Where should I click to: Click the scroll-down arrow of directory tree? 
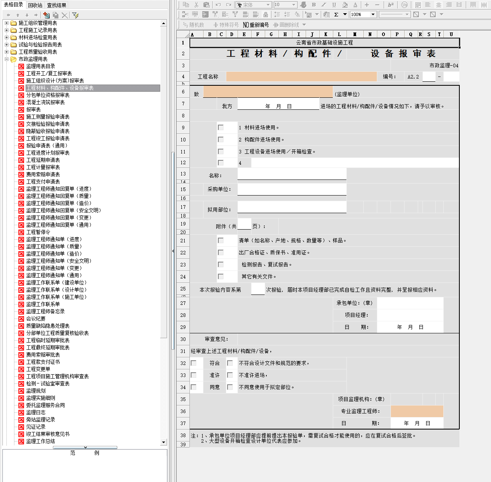[163, 442]
